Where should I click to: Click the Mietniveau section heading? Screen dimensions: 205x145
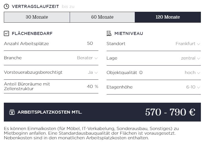pyautogui.click(x=128, y=34)
